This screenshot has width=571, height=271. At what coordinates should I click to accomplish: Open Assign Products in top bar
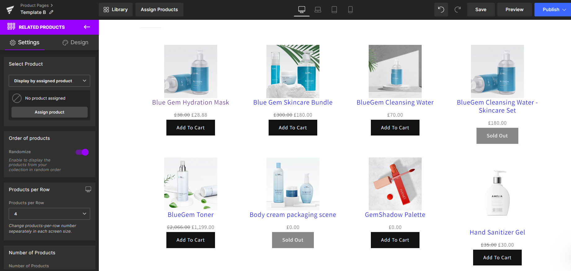[x=159, y=10]
